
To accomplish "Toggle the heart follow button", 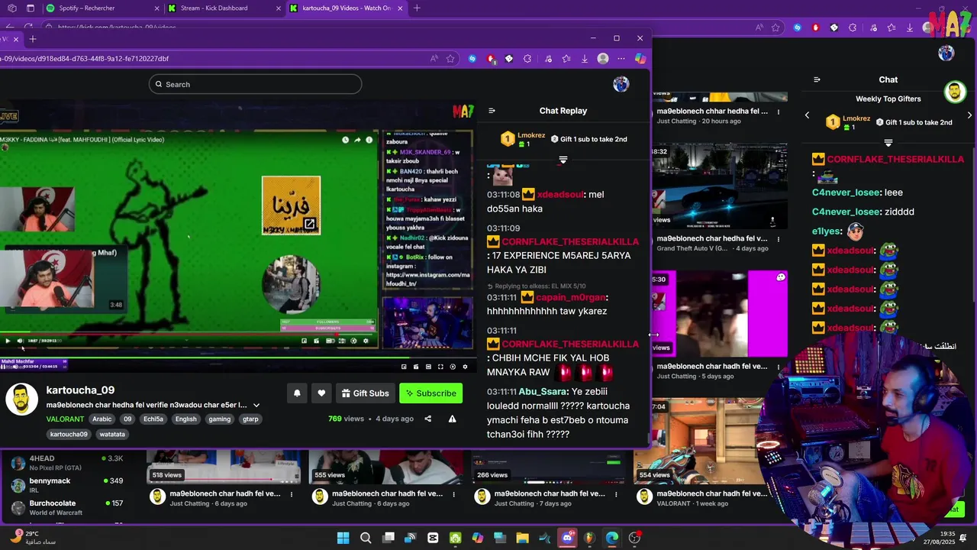I will [321, 393].
